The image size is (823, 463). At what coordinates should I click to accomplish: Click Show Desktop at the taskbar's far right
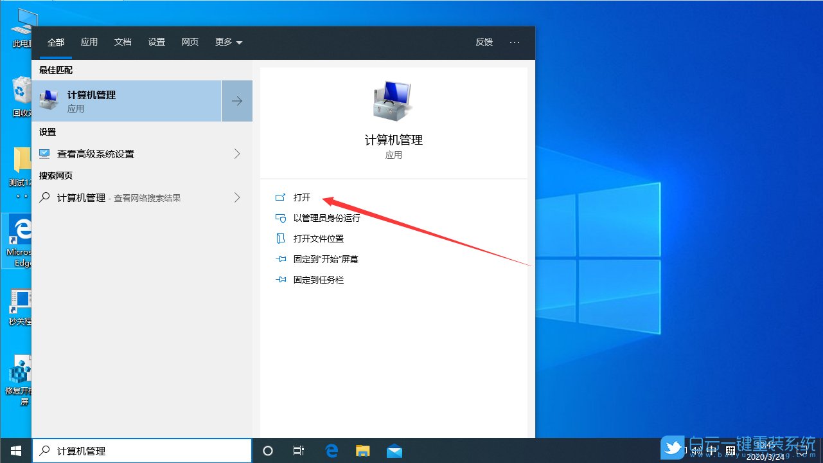click(821, 450)
